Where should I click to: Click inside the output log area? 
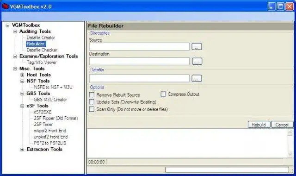[187, 143]
